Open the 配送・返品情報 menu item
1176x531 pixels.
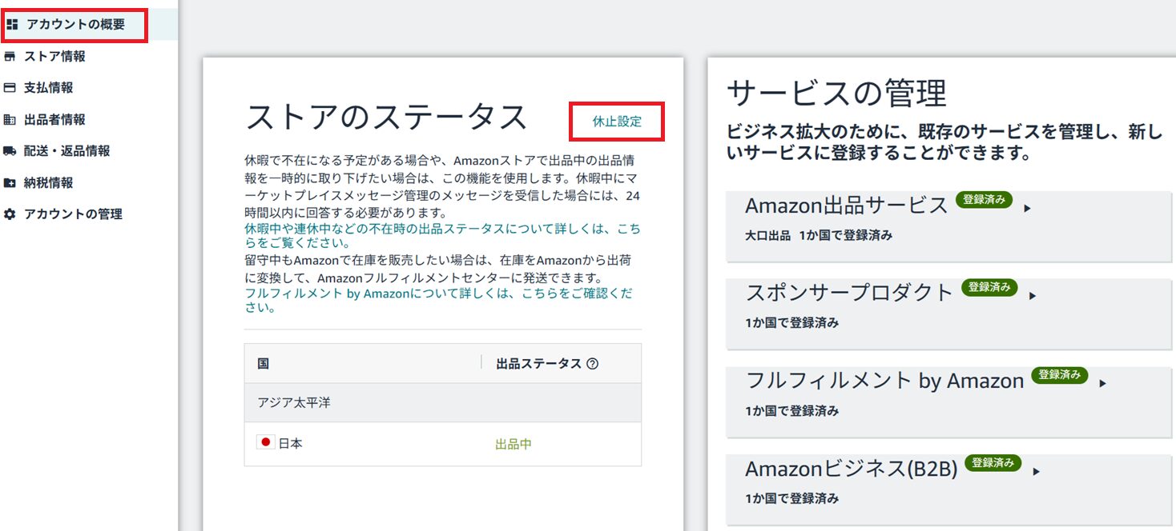coord(66,151)
